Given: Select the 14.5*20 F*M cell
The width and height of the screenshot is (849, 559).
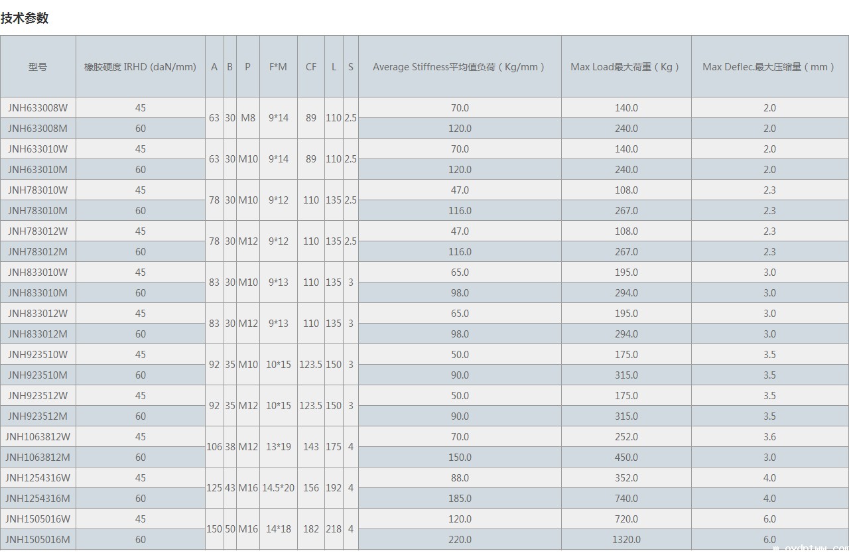Looking at the screenshot, I should tap(278, 487).
